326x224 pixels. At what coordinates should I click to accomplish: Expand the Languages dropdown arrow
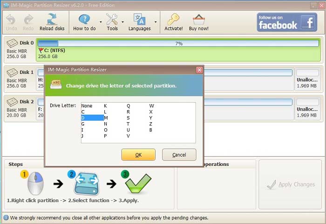coord(155,22)
